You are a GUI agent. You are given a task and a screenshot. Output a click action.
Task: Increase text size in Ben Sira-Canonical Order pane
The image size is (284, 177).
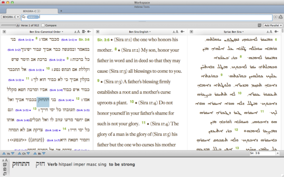(x=79, y=32)
